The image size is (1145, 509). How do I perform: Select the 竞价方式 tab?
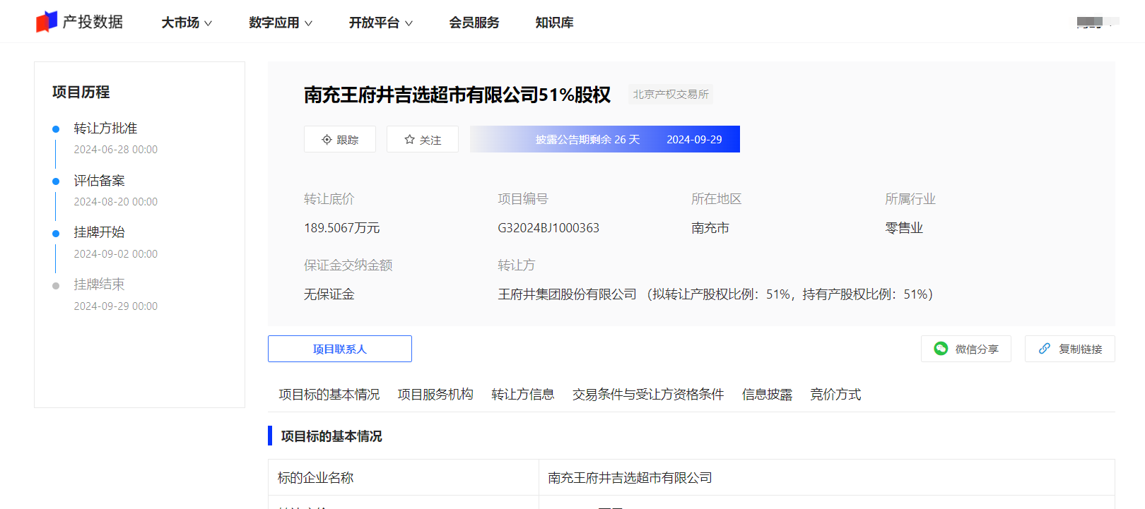click(835, 395)
